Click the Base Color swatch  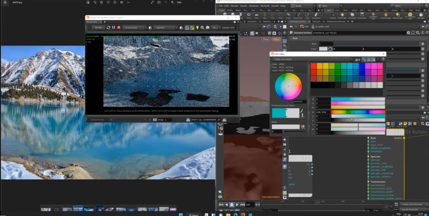point(323,49)
